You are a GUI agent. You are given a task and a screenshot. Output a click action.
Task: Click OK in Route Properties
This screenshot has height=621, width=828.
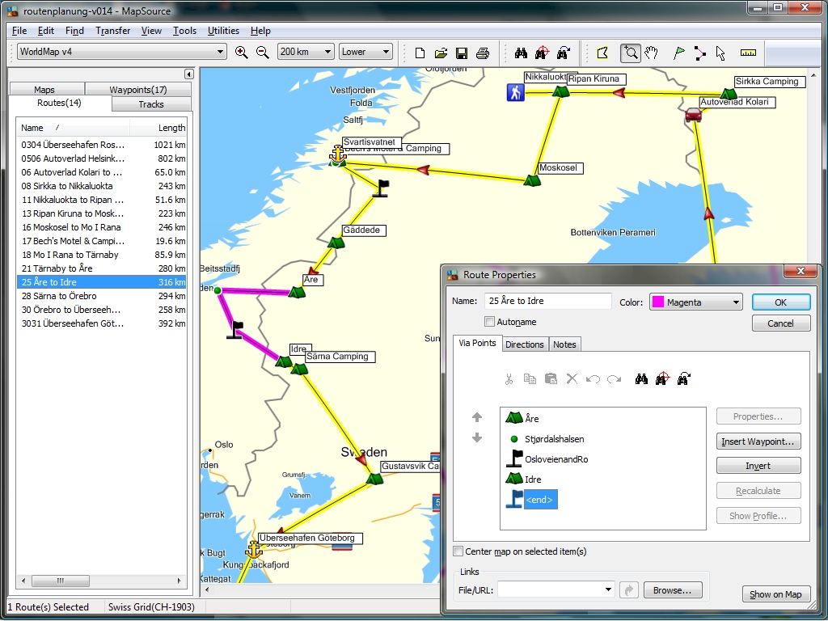780,302
